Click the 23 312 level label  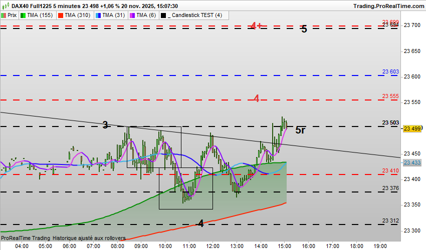coord(390,220)
